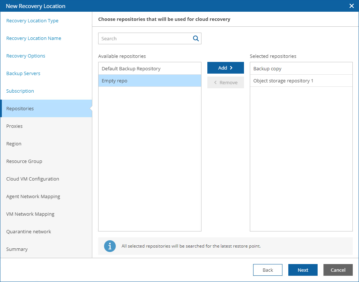Viewport: 359px width, 282px height.
Task: Click the Remove button
Action: (225, 82)
